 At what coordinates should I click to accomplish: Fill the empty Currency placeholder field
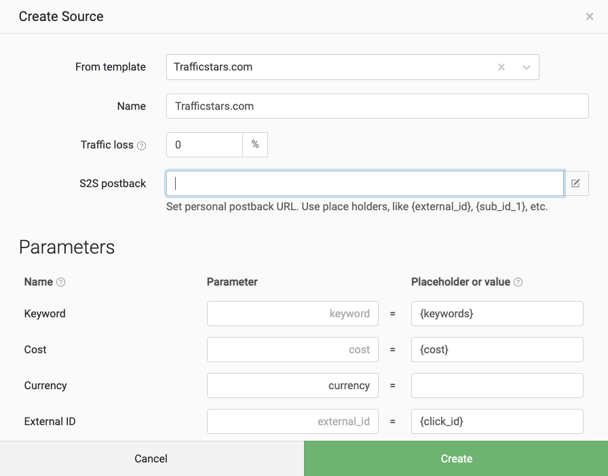pyautogui.click(x=497, y=386)
